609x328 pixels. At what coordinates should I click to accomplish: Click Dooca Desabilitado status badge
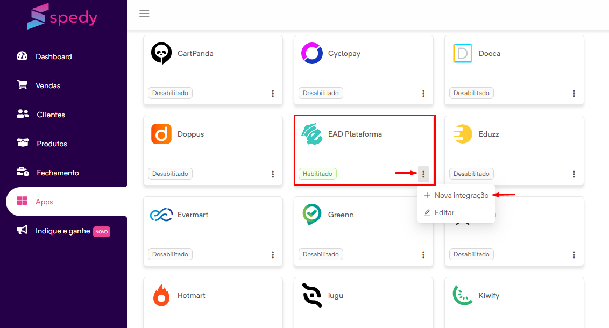click(x=471, y=93)
